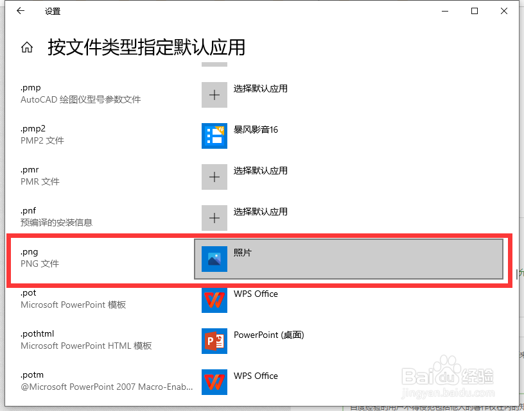Select the WPS Office icon for .pot files
The image size is (524, 411).
pyautogui.click(x=214, y=299)
